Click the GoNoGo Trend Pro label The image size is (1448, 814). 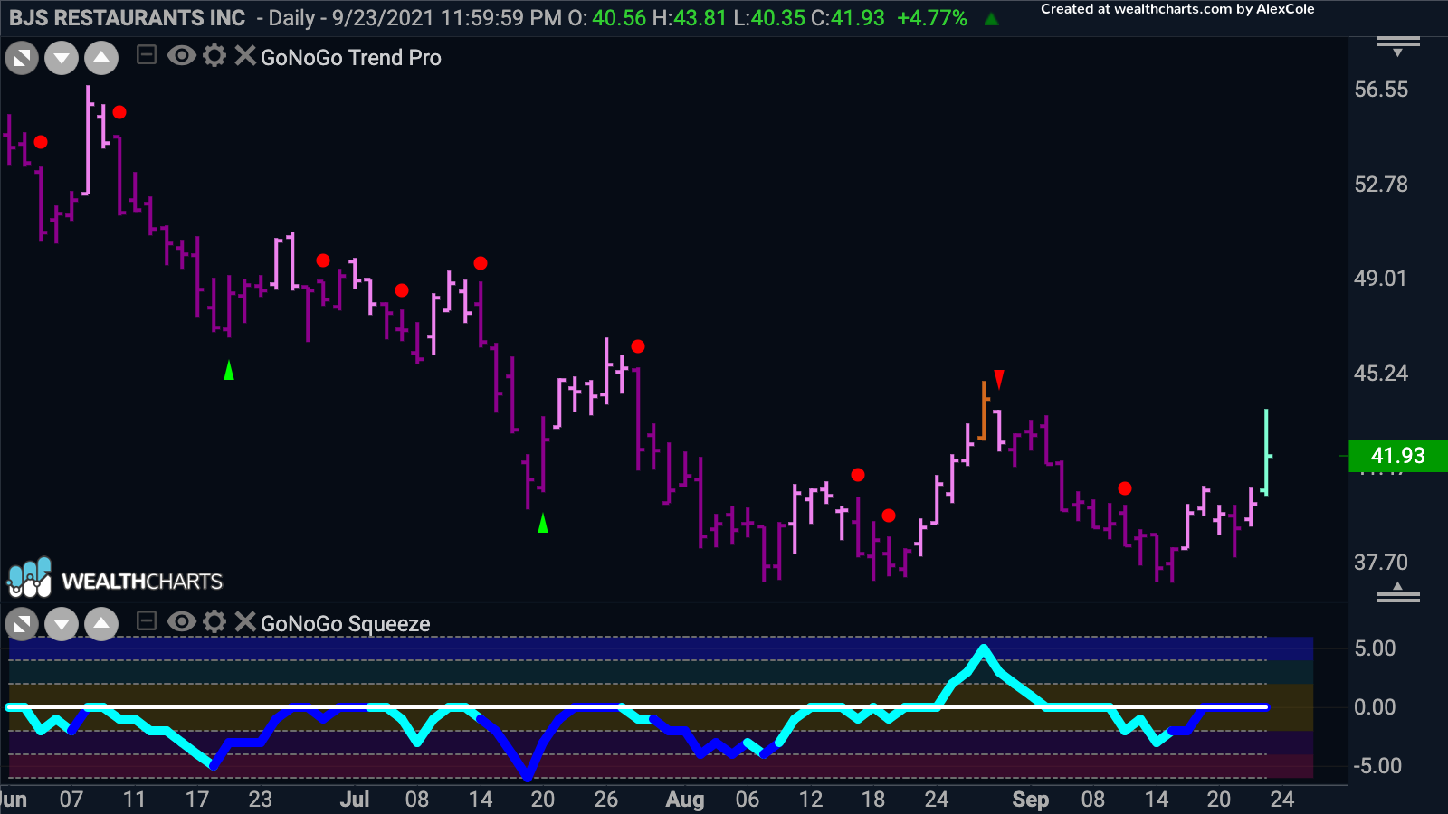click(351, 58)
